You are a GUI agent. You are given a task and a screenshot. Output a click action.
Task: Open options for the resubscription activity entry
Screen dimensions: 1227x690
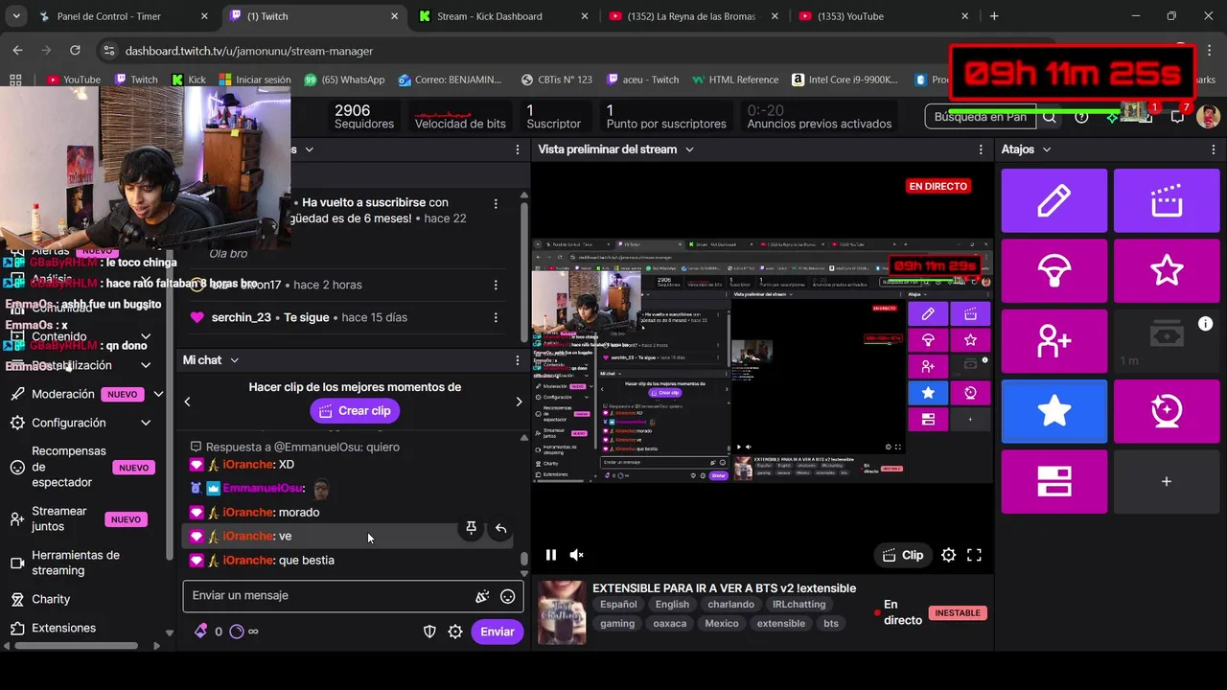pos(496,203)
